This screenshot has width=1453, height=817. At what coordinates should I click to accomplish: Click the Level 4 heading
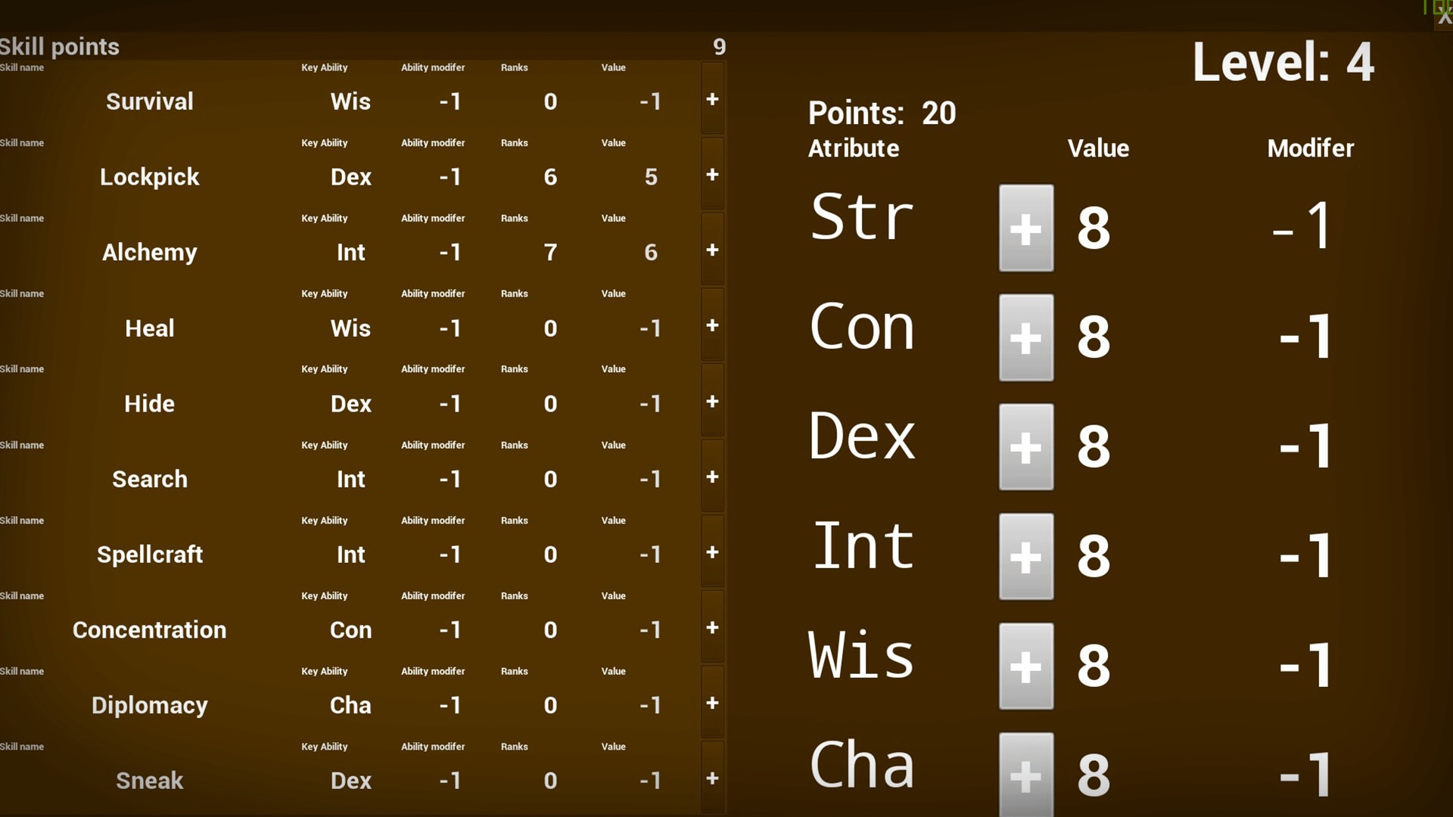point(1283,62)
